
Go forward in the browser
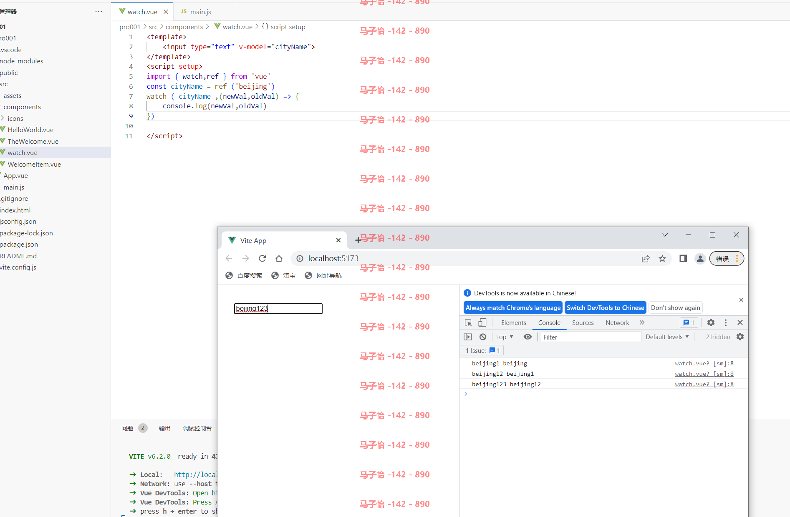[x=245, y=259]
